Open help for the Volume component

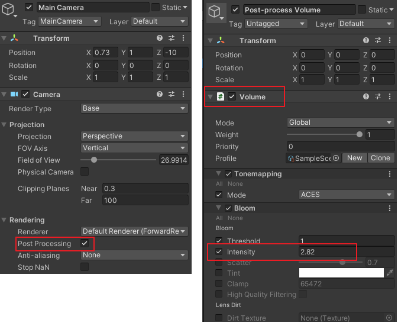[x=365, y=96]
